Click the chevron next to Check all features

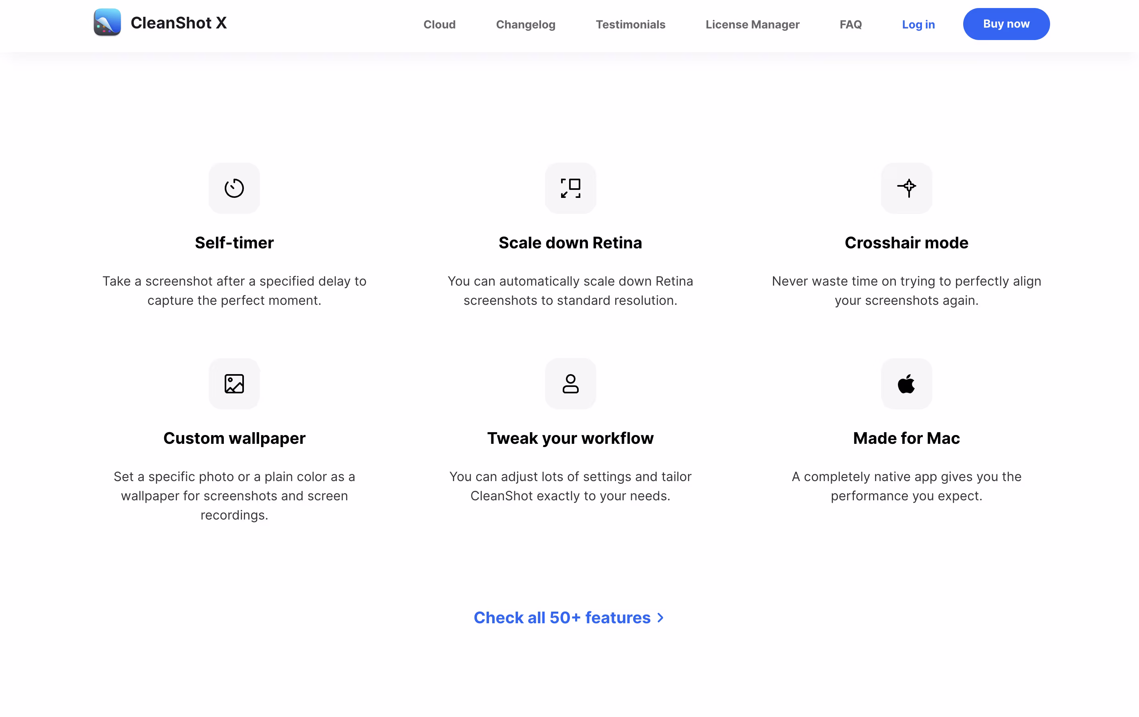(660, 618)
